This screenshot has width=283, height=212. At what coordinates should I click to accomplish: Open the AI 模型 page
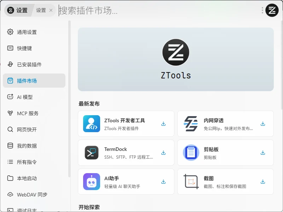[34, 97]
